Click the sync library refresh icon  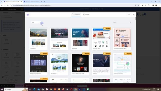pos(129,15)
